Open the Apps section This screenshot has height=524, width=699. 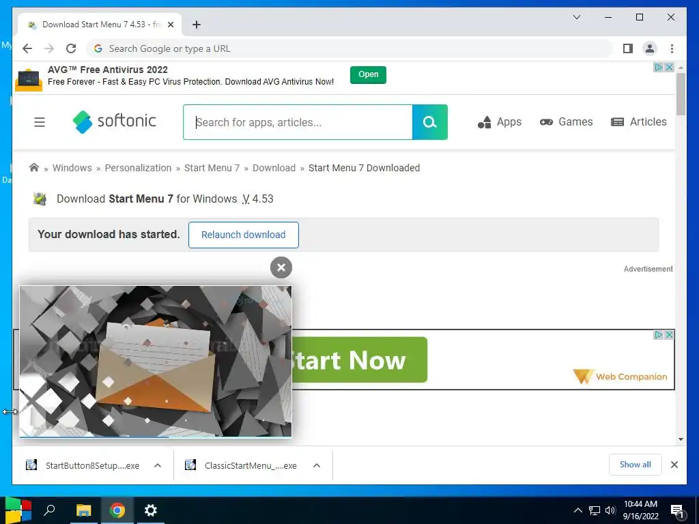point(499,121)
